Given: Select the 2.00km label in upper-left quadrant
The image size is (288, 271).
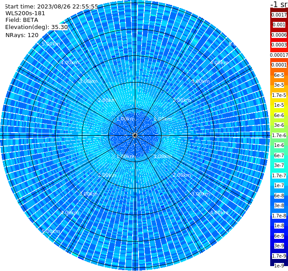Looking at the screenshot, I should [107, 100].
